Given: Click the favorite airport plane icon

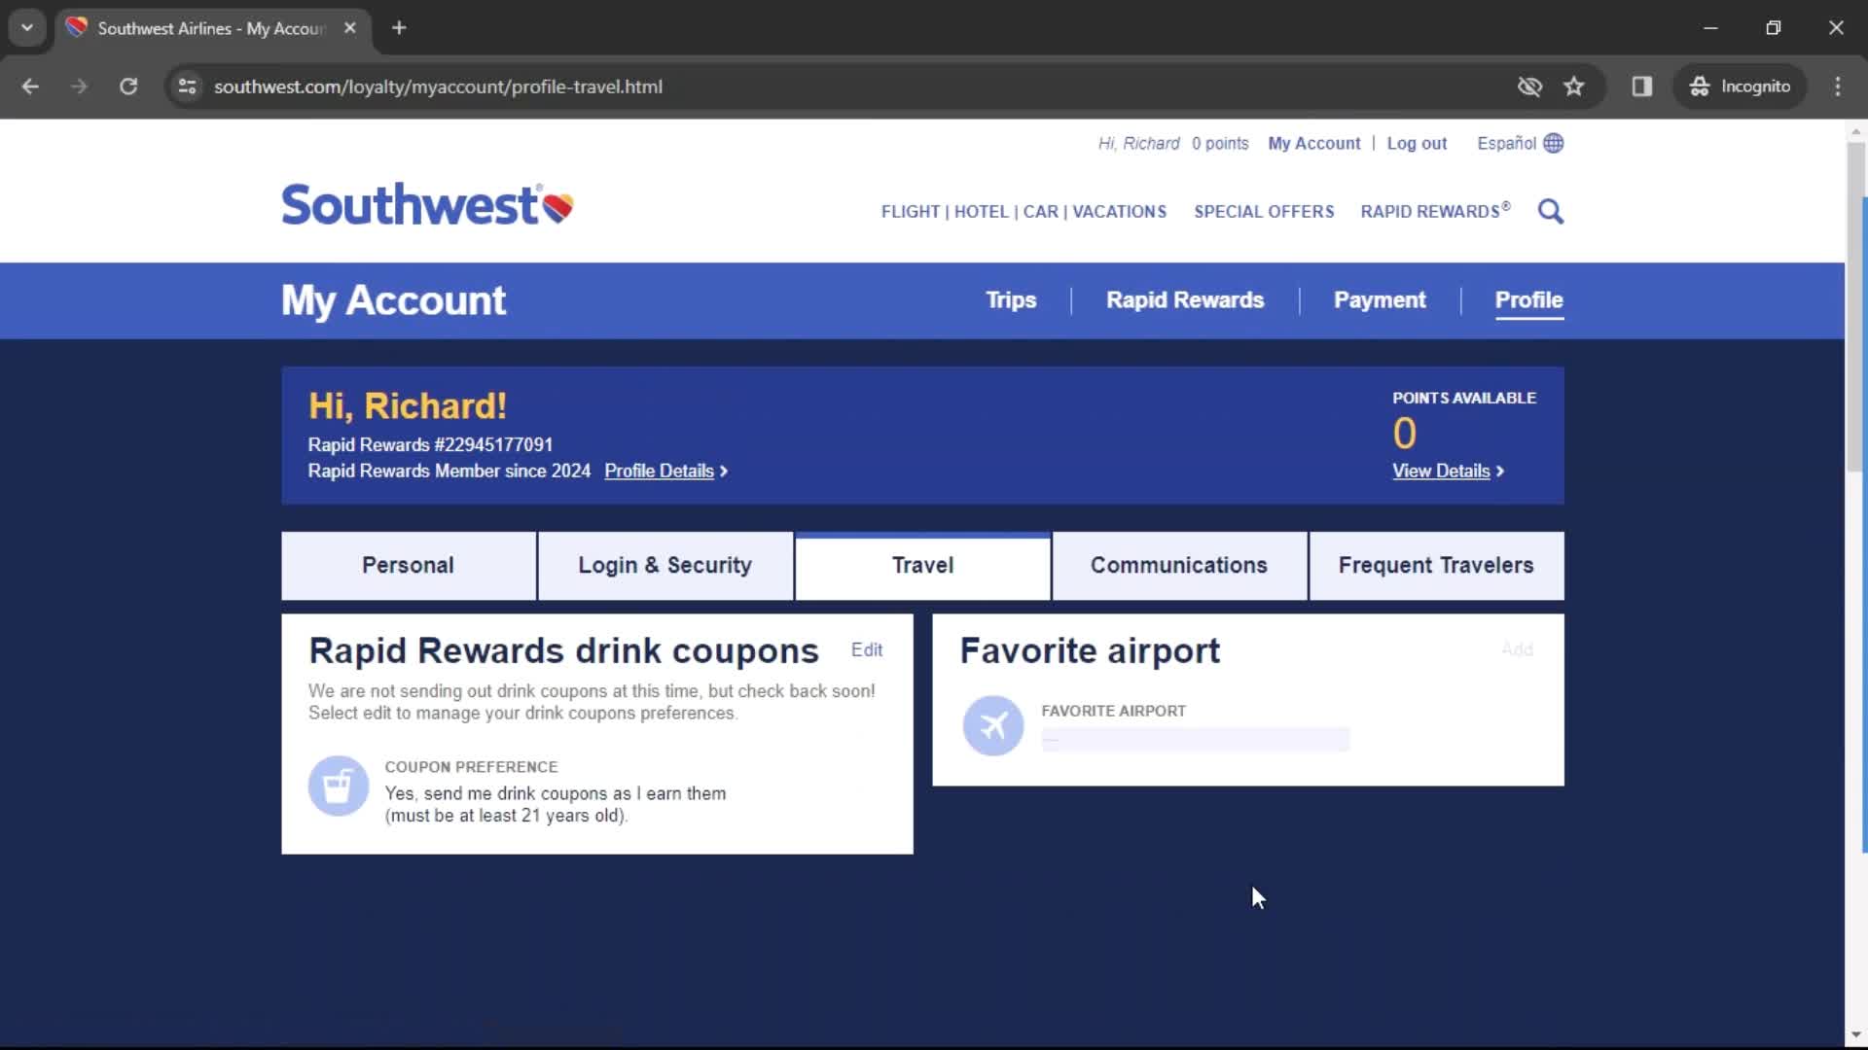Looking at the screenshot, I should click(993, 725).
